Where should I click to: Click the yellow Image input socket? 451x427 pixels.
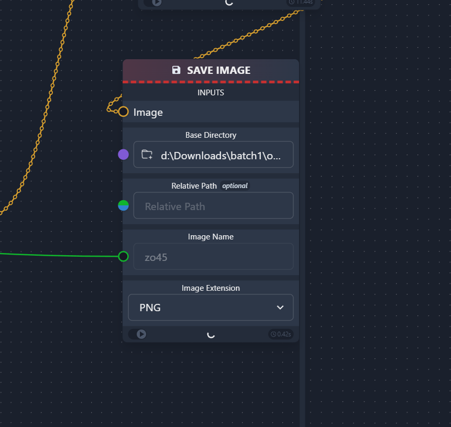(x=123, y=111)
